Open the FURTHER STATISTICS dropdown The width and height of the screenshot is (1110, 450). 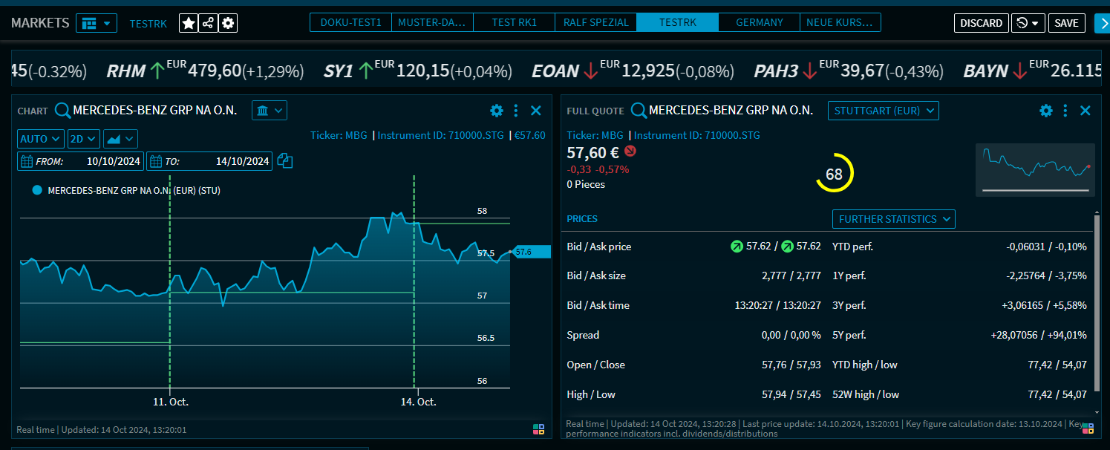tap(893, 219)
